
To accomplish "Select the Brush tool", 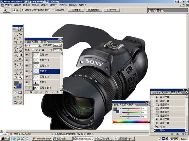I will pyautogui.click(x=20, y=47).
